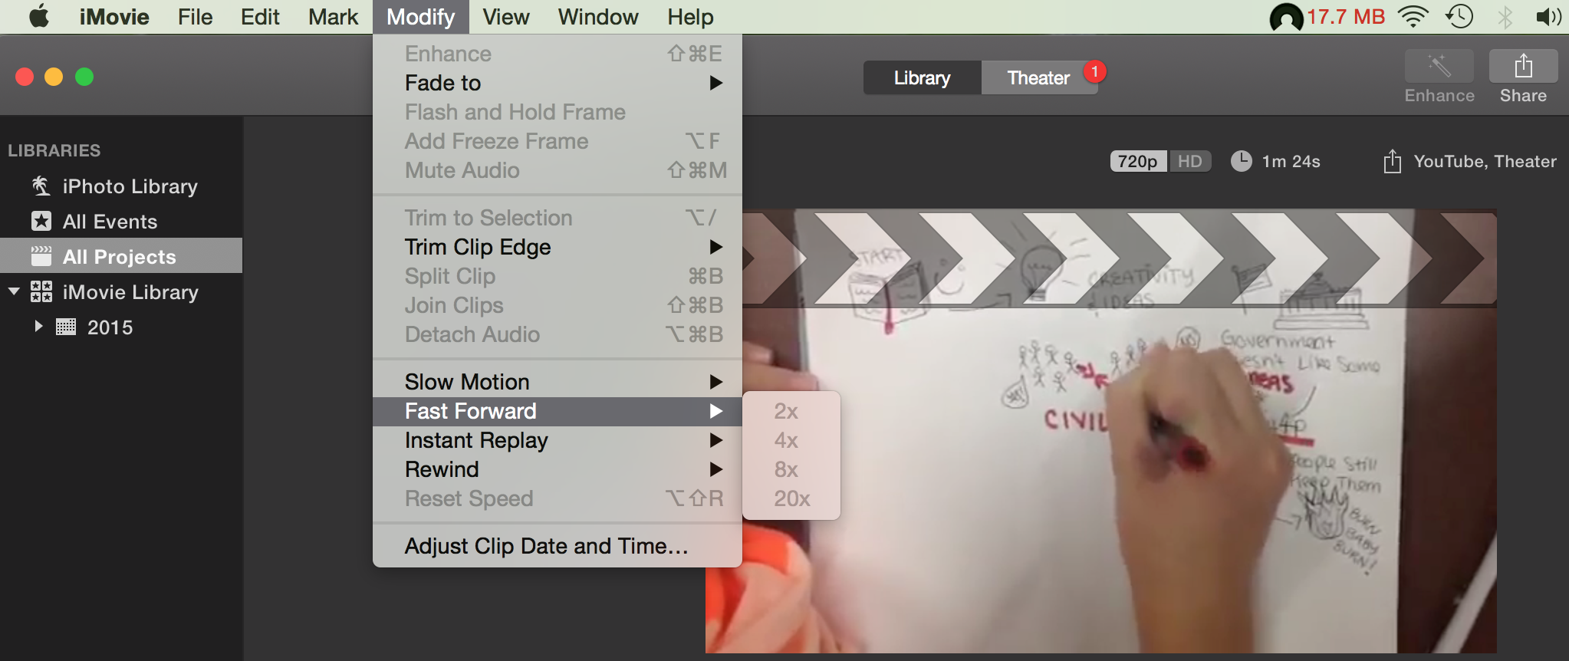1569x661 pixels.
Task: Click the Wi-Fi status icon
Action: point(1412,16)
